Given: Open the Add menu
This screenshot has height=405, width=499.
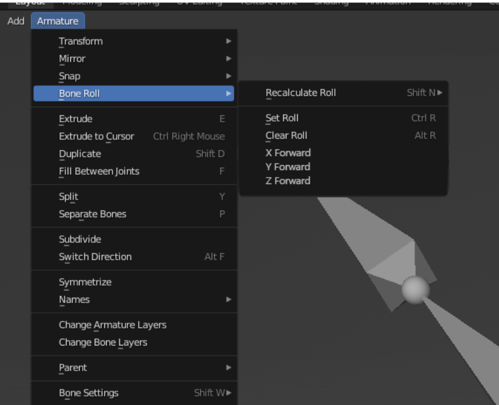Looking at the screenshot, I should click(16, 21).
